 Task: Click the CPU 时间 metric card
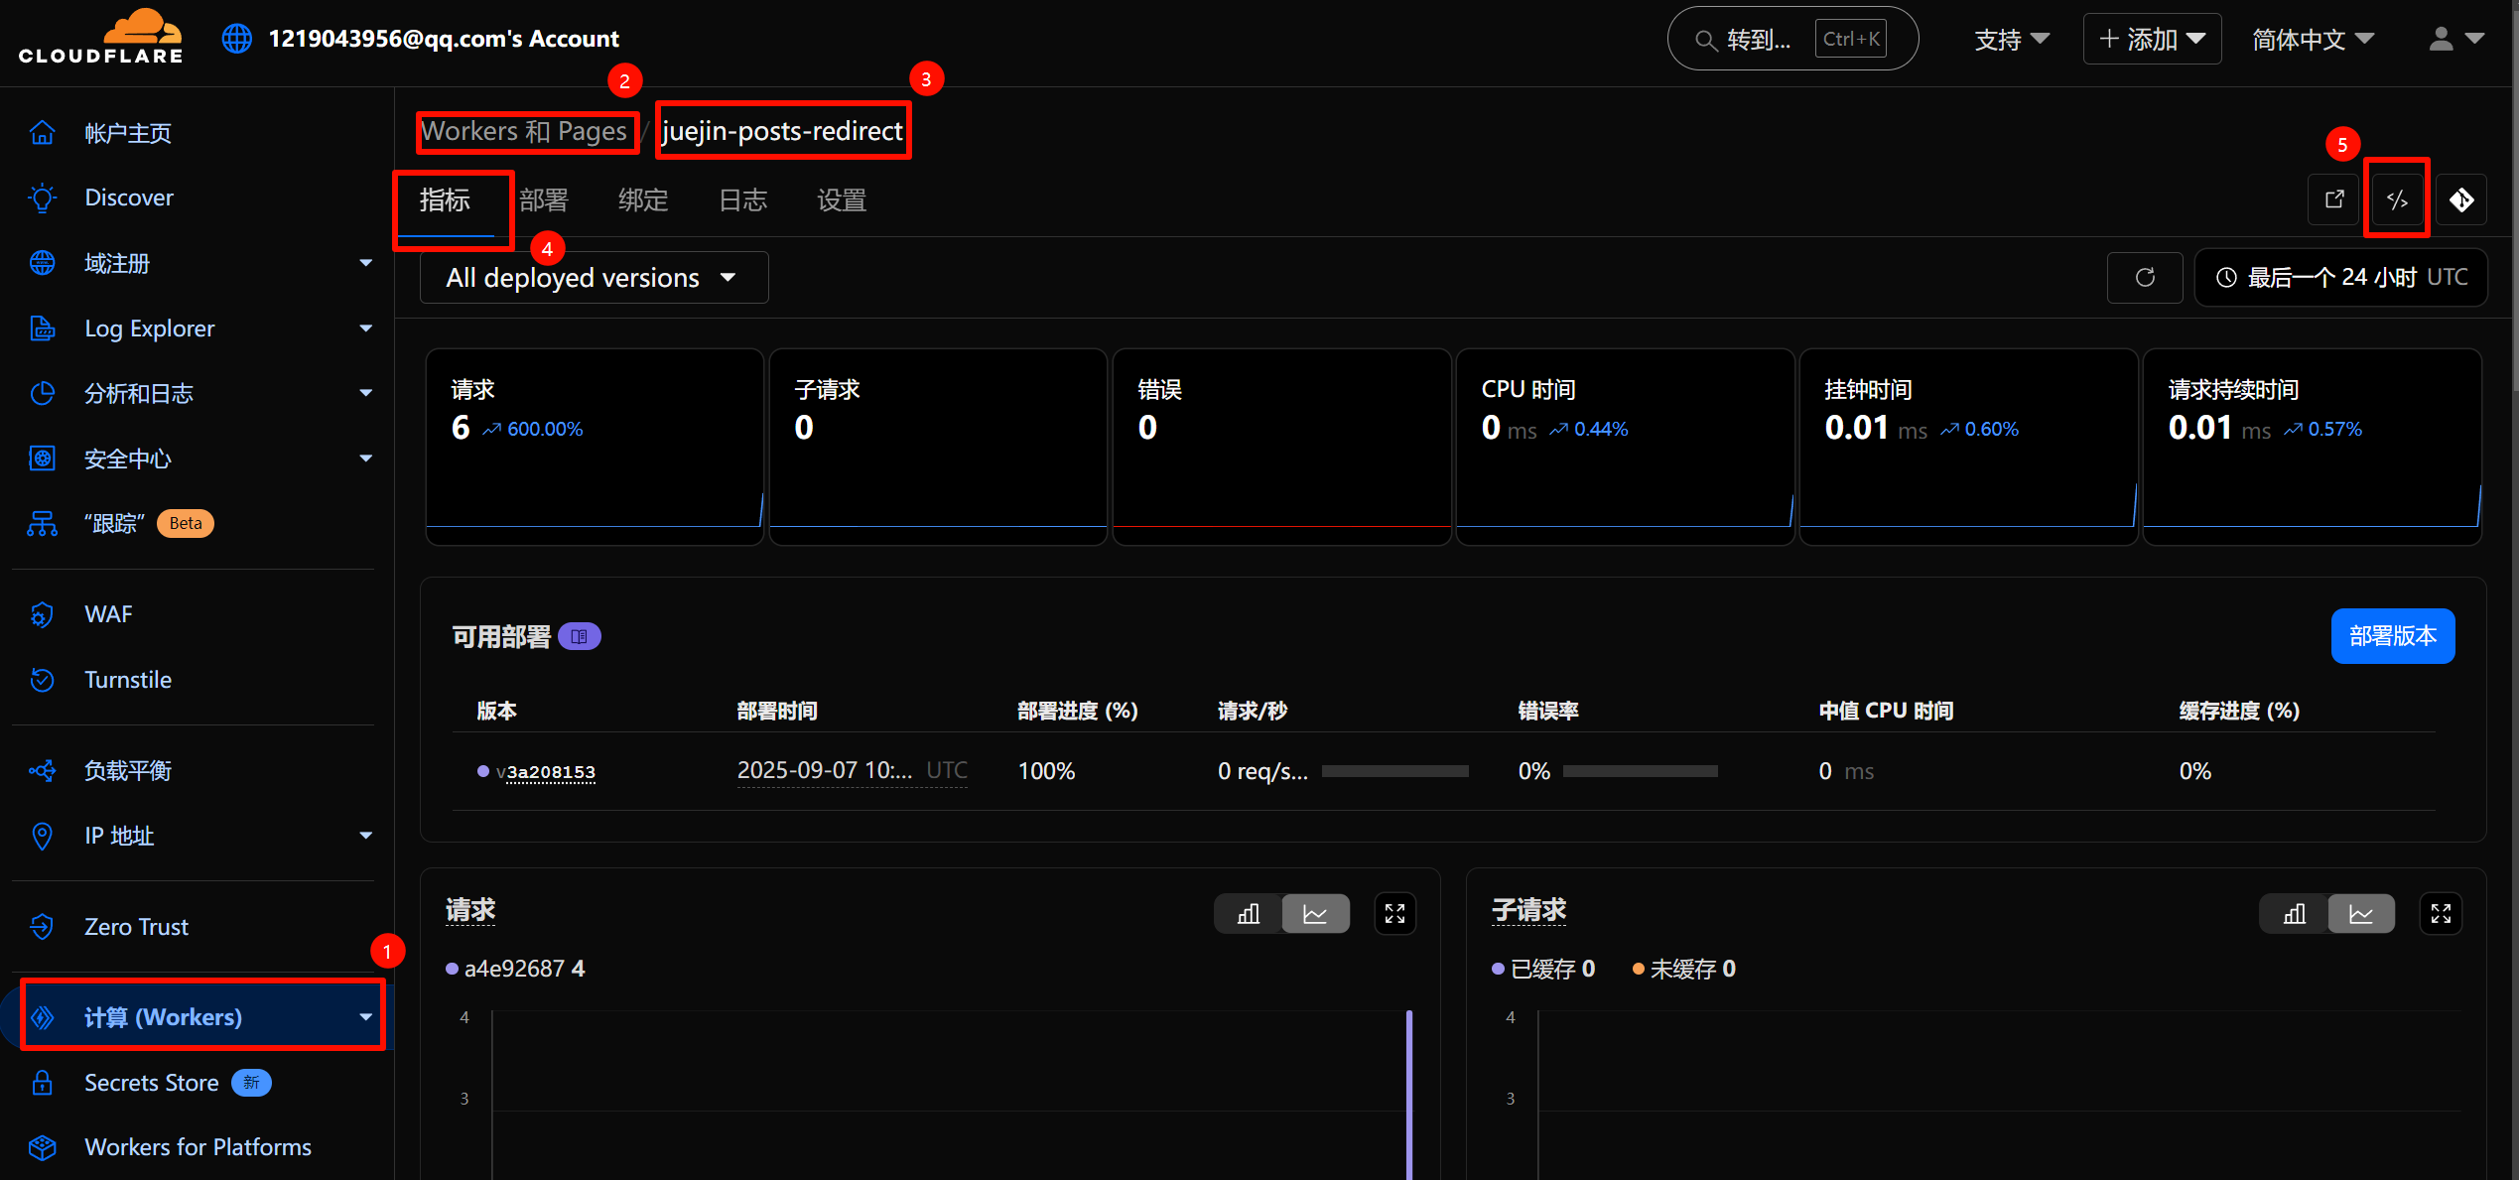[1625, 447]
